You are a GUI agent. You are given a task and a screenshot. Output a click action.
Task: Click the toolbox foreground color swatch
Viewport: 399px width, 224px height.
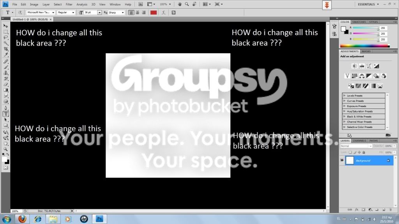tap(4, 159)
